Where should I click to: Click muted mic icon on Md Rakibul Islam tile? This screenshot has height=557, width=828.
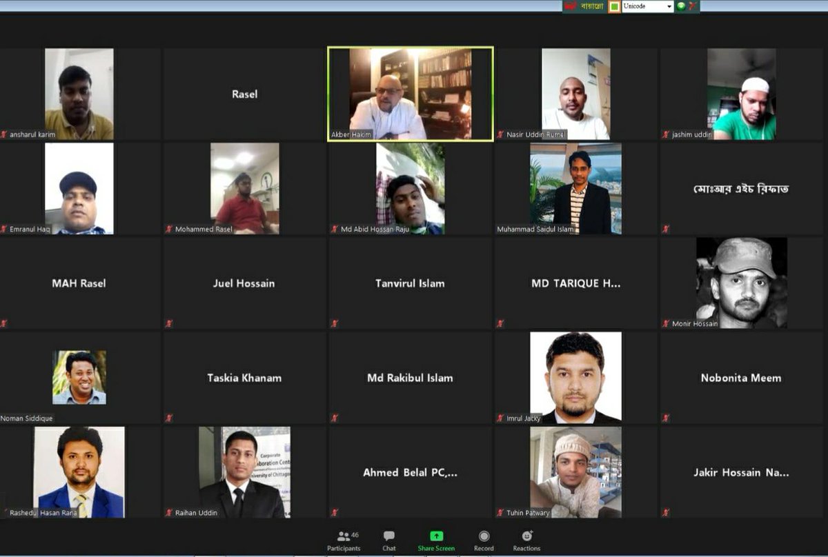tap(335, 418)
